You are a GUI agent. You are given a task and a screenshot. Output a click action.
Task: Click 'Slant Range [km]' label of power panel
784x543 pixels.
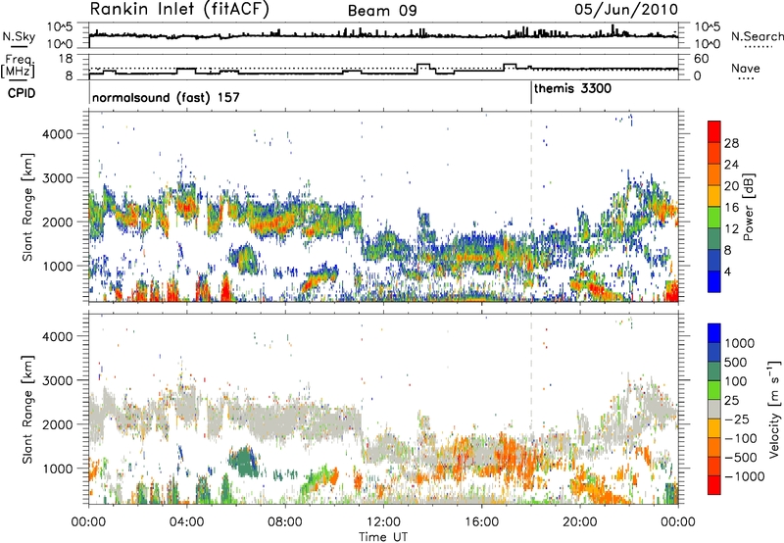coord(27,207)
